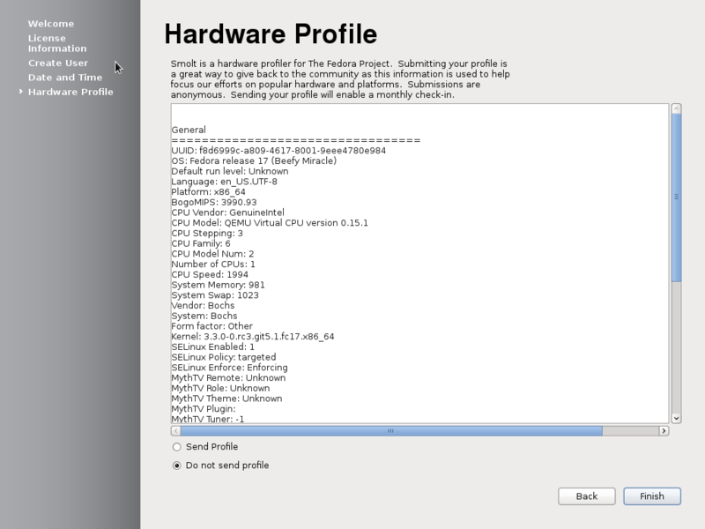705x529 pixels.
Task: Click the Form factor: Other line
Action: click(211, 326)
